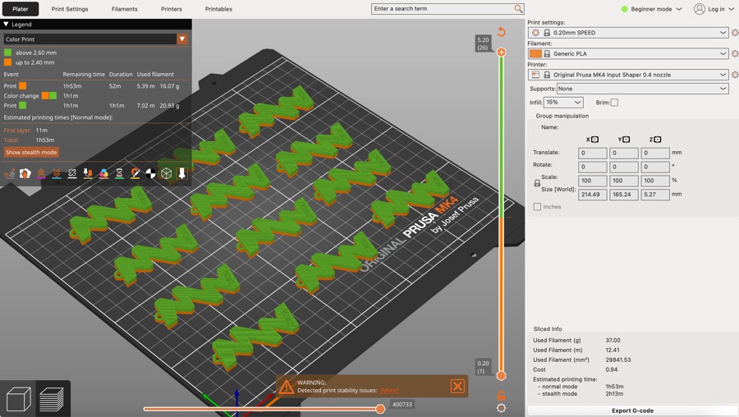Click Show stealth mode button

coord(31,152)
